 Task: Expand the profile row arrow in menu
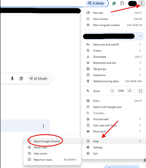140,36
